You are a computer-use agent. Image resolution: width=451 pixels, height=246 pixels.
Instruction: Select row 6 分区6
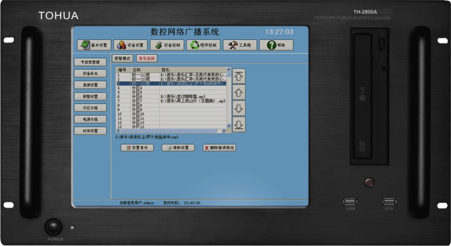(171, 97)
